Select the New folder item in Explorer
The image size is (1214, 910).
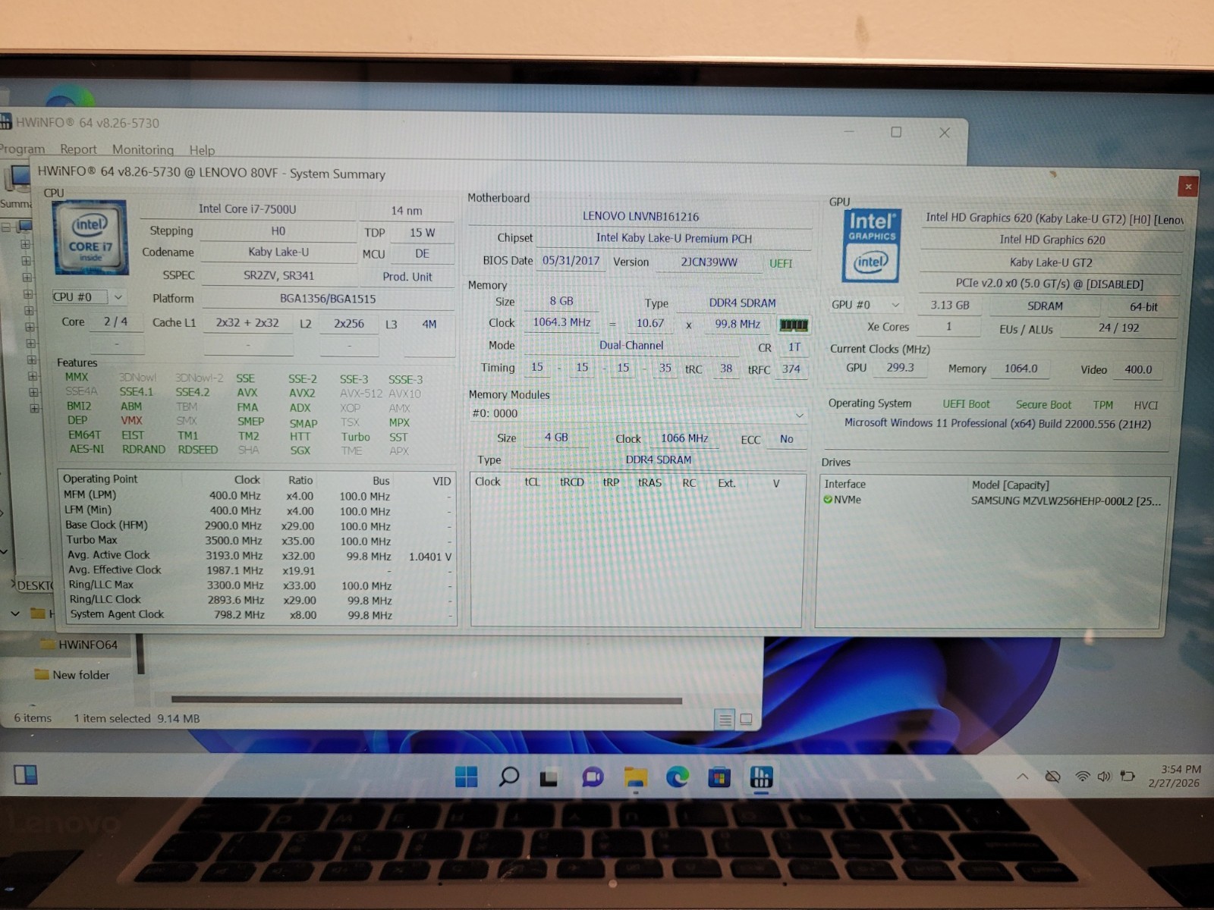(x=72, y=675)
